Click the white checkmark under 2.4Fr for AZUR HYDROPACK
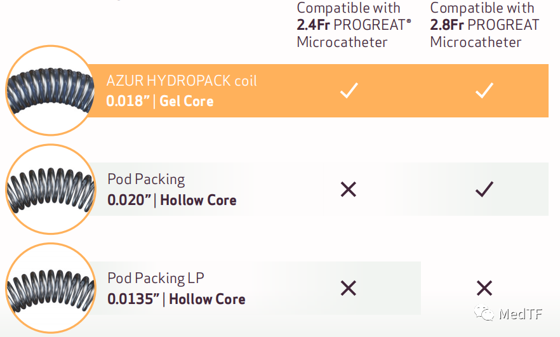 (349, 91)
